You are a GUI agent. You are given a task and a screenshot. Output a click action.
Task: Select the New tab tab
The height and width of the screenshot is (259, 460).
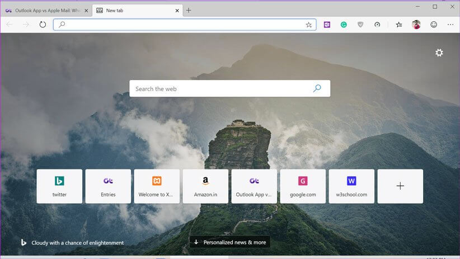click(x=138, y=11)
